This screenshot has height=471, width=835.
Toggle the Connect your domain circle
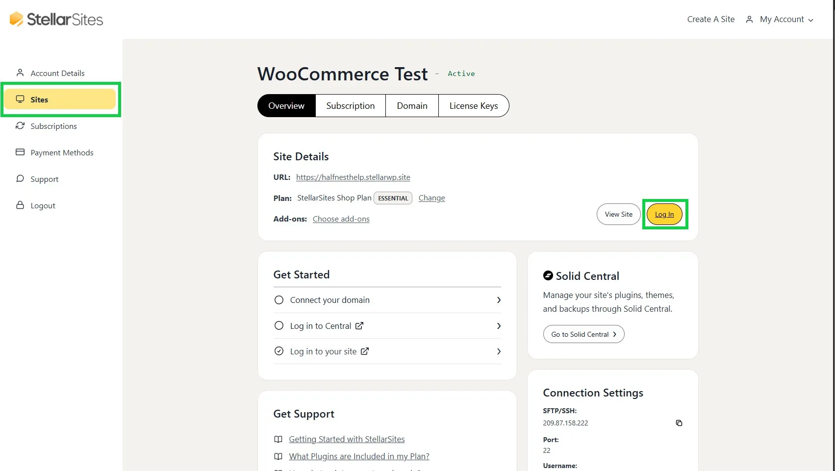coord(279,299)
